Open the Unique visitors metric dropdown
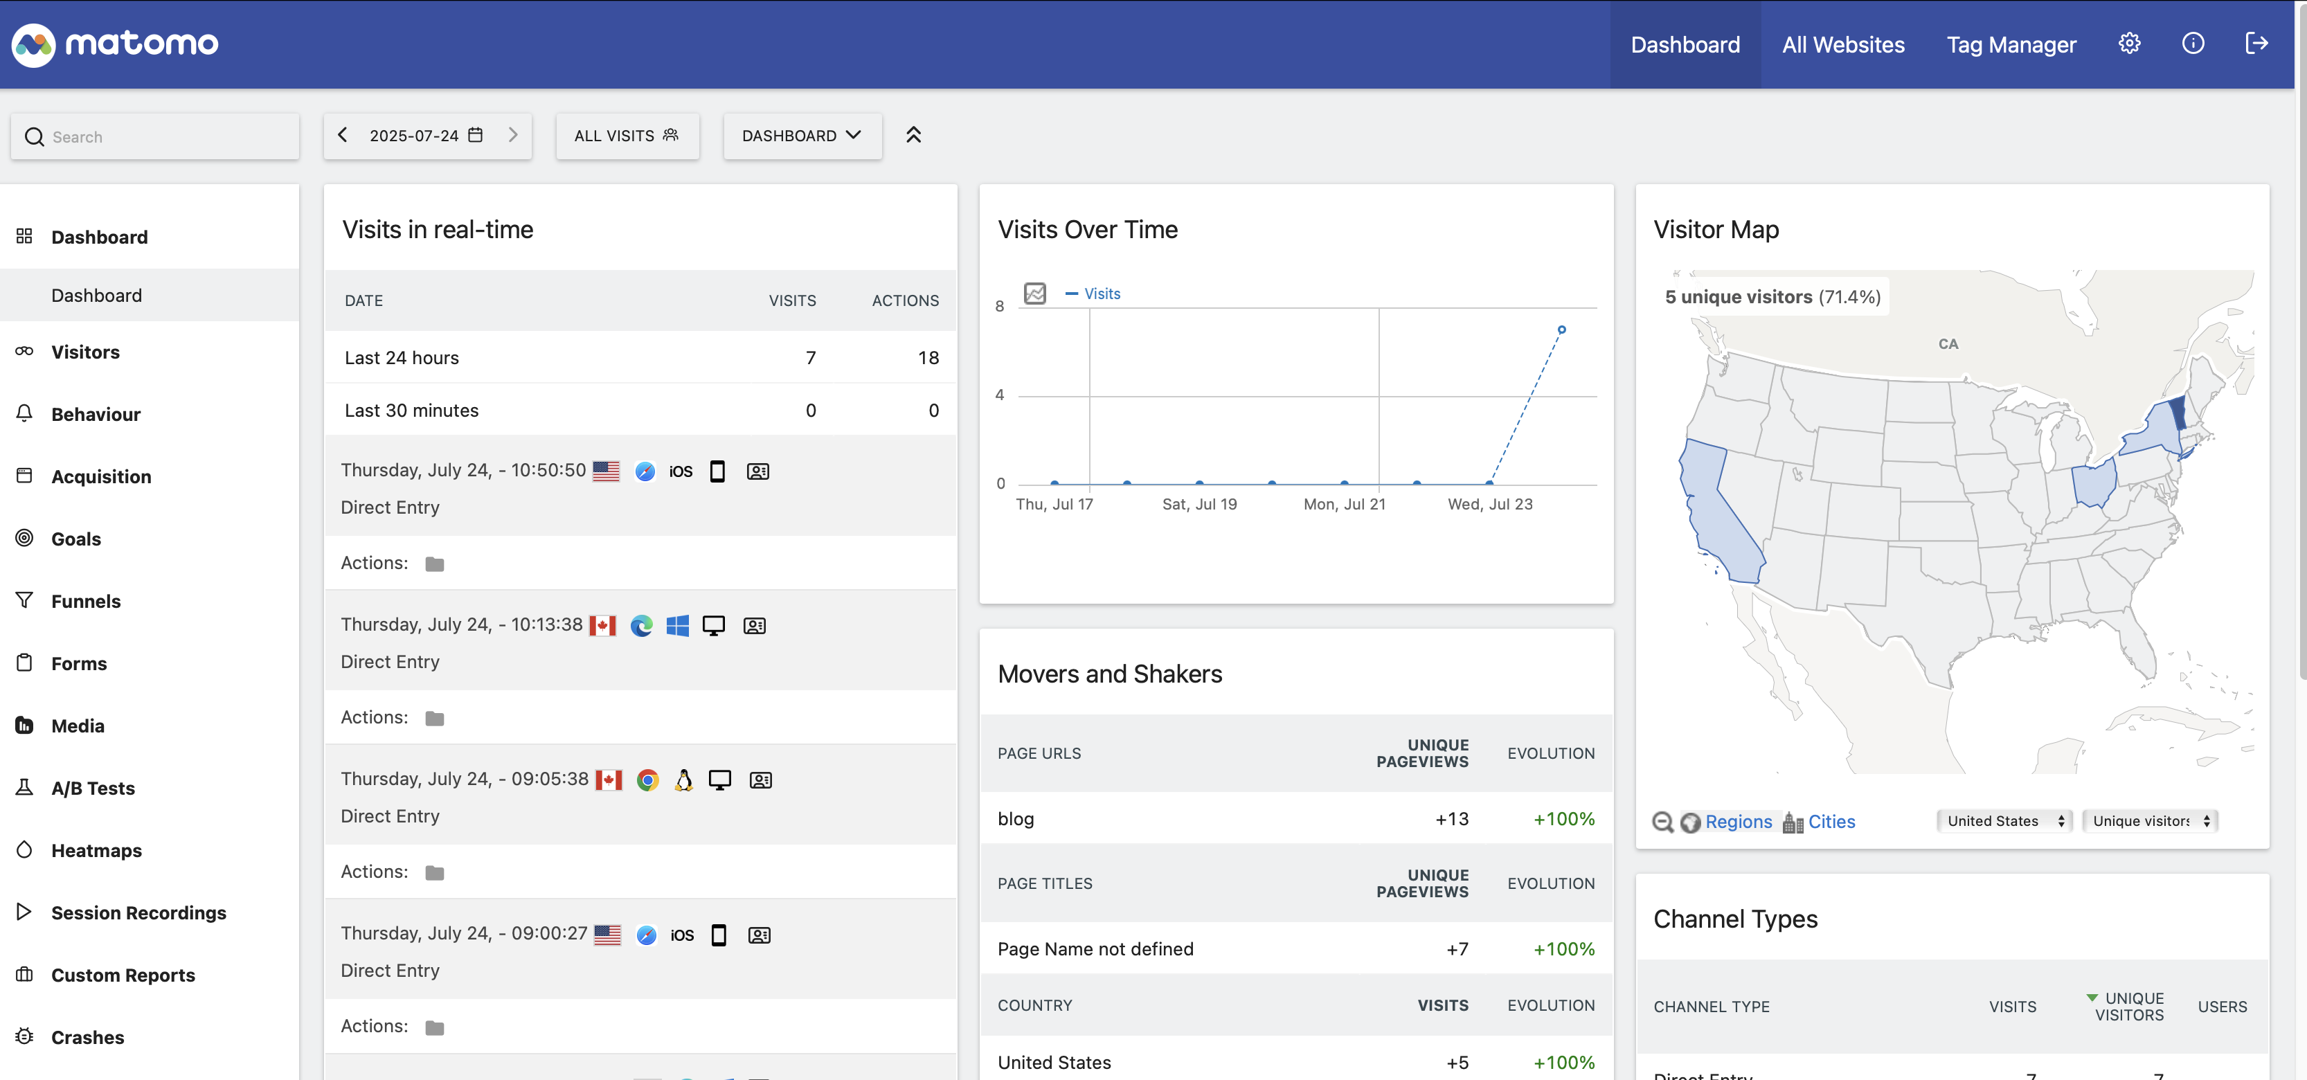Image resolution: width=2307 pixels, height=1080 pixels. click(x=2149, y=821)
